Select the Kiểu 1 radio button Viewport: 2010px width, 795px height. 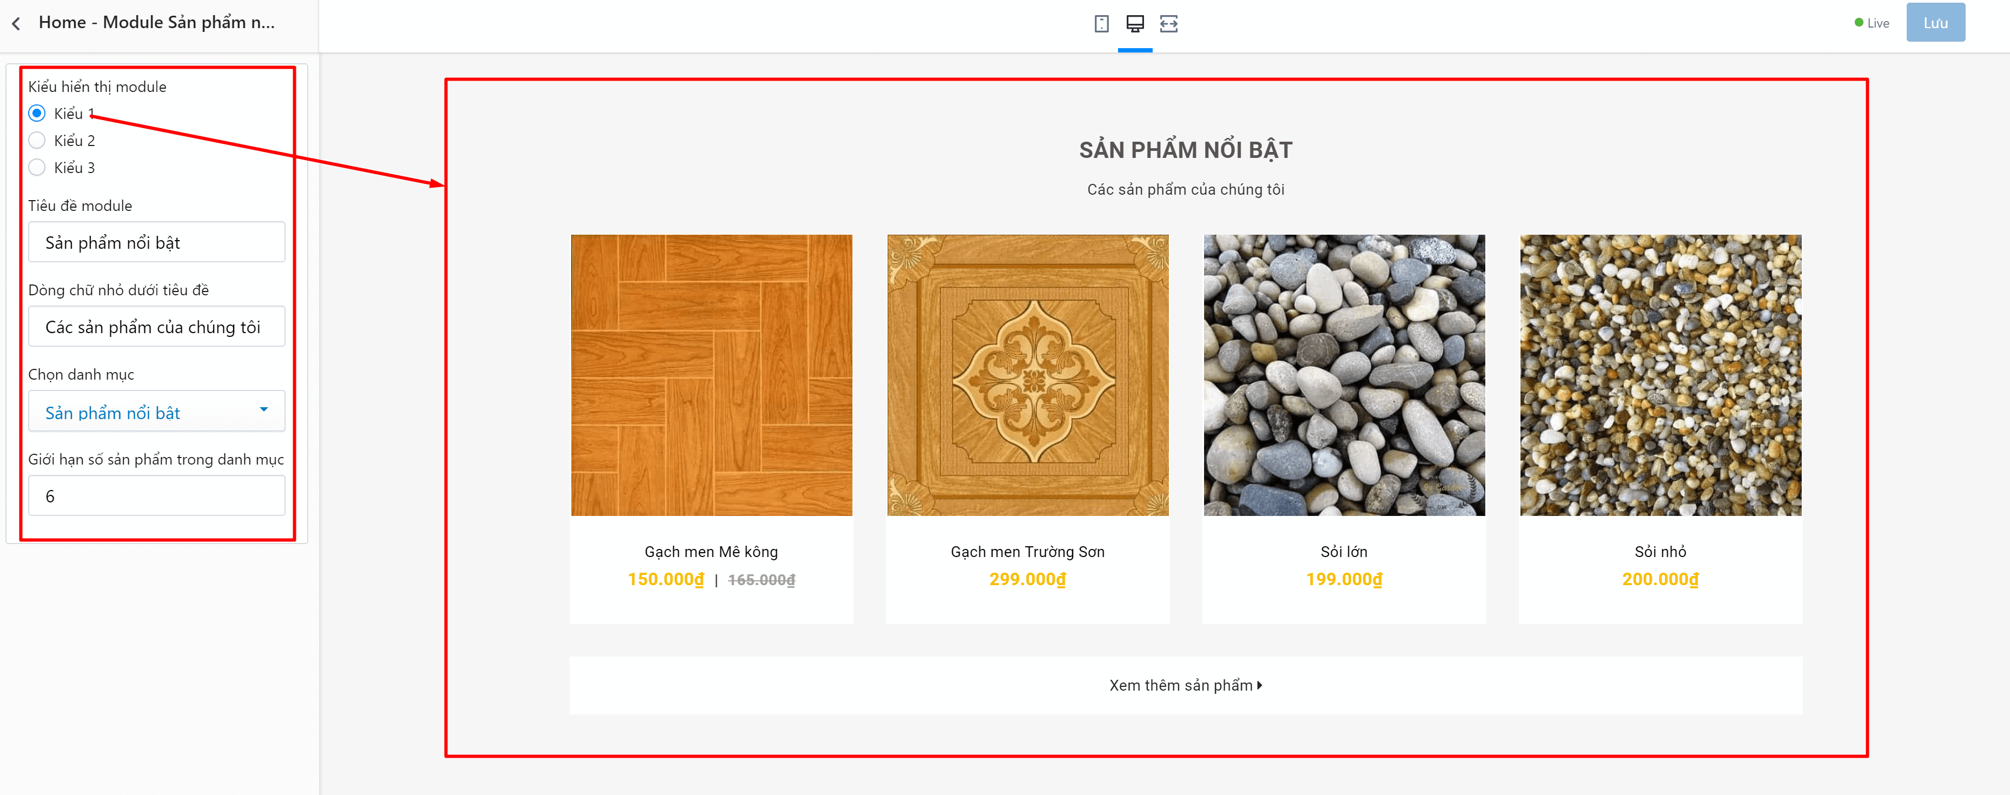point(37,113)
